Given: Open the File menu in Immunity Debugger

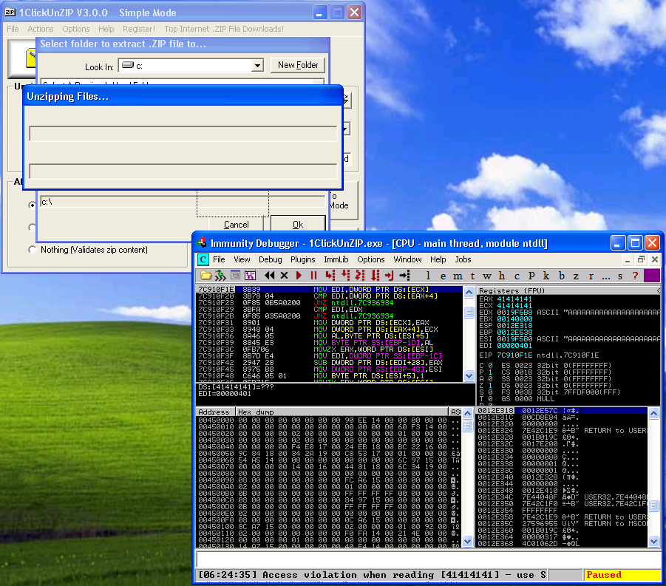Looking at the screenshot, I should point(220,259).
